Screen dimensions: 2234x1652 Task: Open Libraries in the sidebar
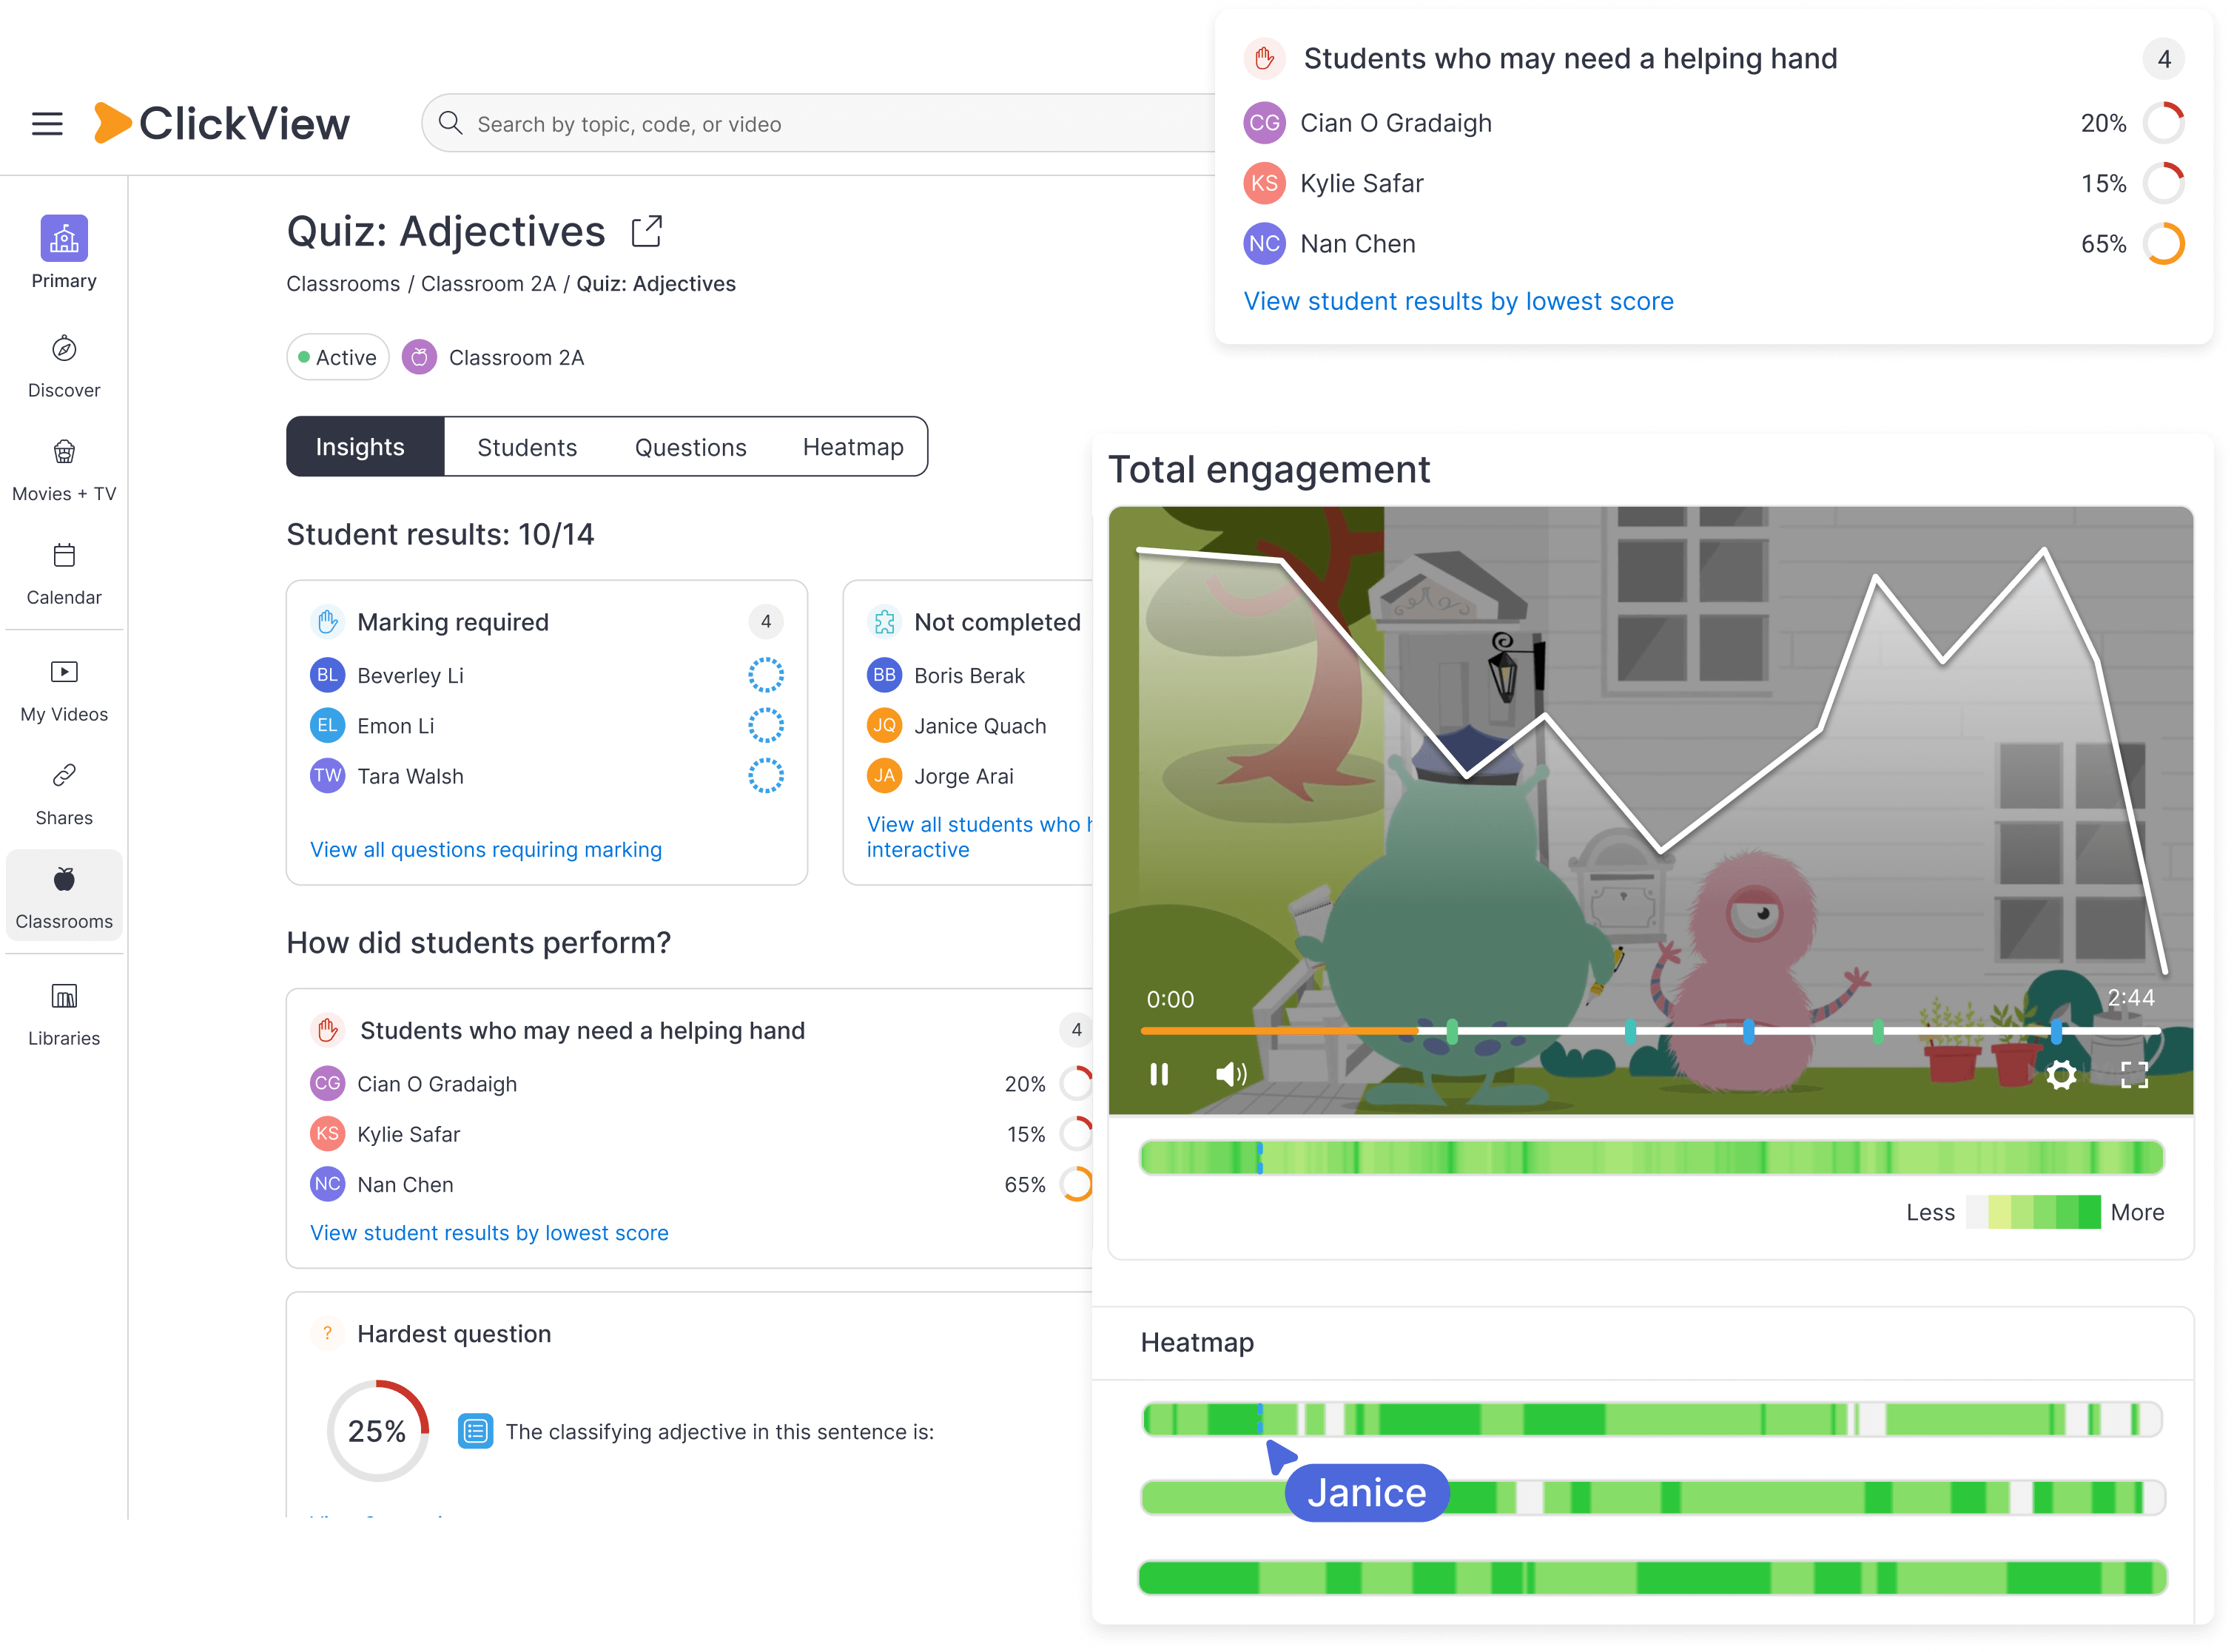point(64,1015)
